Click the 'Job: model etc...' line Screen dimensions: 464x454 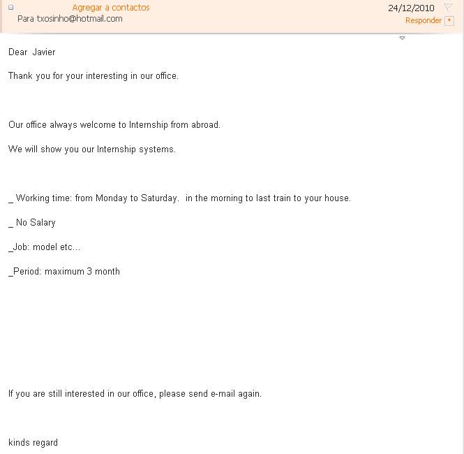click(45, 247)
